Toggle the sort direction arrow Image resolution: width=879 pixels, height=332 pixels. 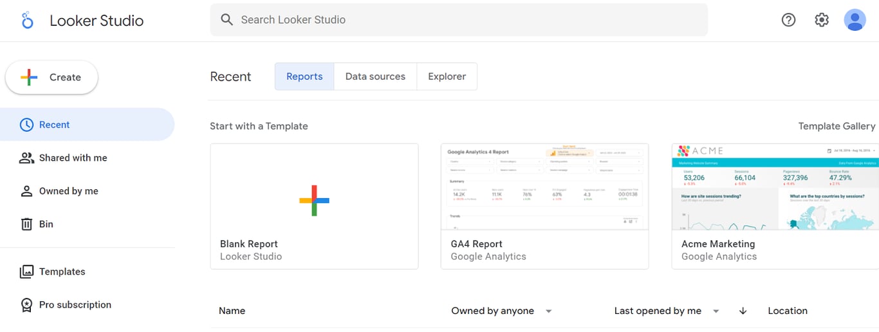[743, 311]
